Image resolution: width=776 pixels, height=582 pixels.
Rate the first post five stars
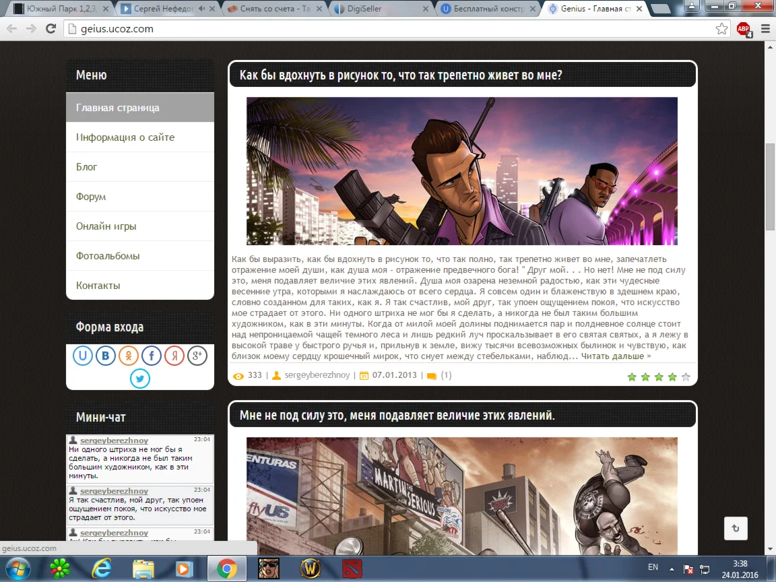686,377
